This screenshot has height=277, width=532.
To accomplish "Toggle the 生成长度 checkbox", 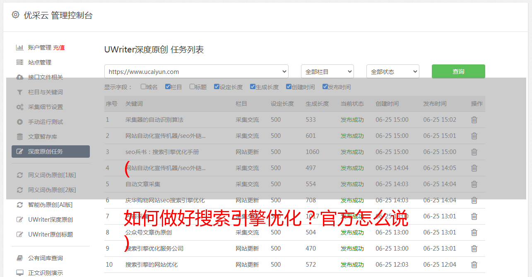I will point(253,87).
